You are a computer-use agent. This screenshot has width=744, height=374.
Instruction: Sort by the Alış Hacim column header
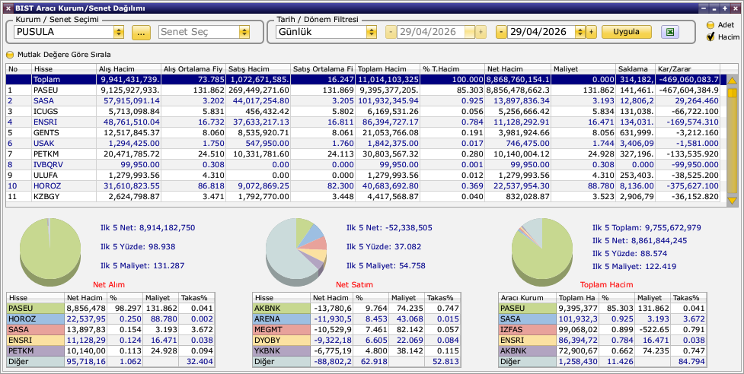(128, 69)
